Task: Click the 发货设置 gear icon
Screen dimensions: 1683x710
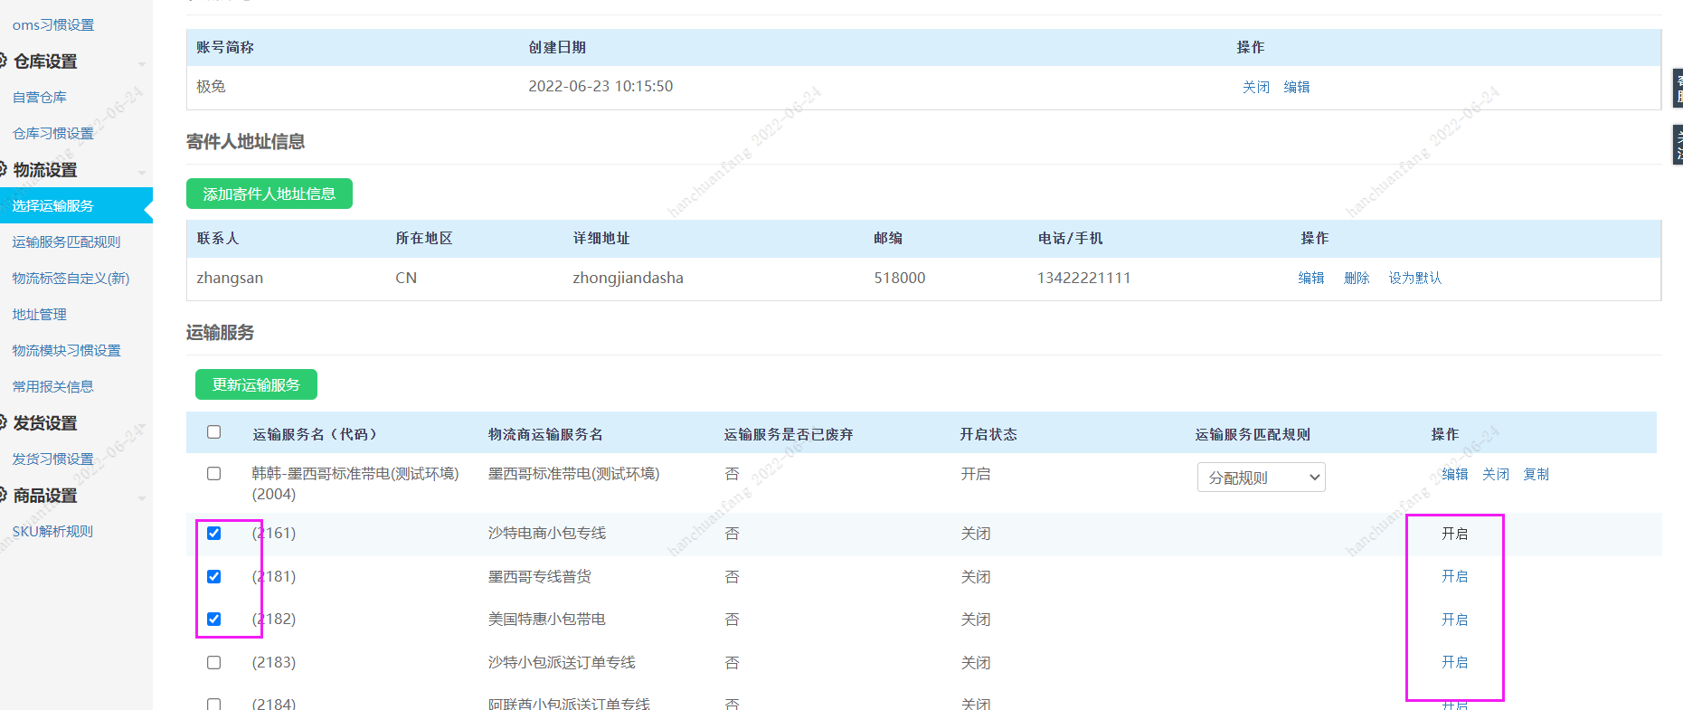Action: 3,422
